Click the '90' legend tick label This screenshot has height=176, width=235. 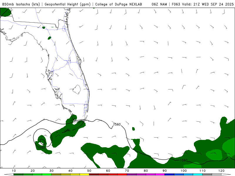point(165,171)
